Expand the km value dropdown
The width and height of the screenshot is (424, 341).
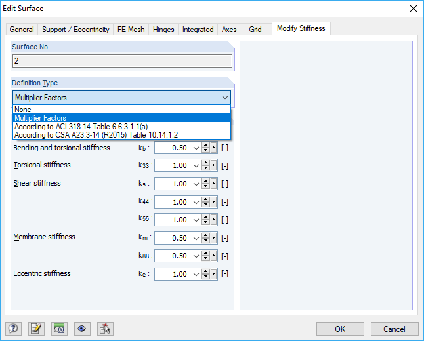[196, 238]
